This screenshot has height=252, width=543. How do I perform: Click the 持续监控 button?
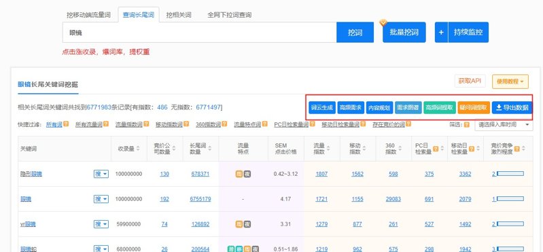pos(468,32)
